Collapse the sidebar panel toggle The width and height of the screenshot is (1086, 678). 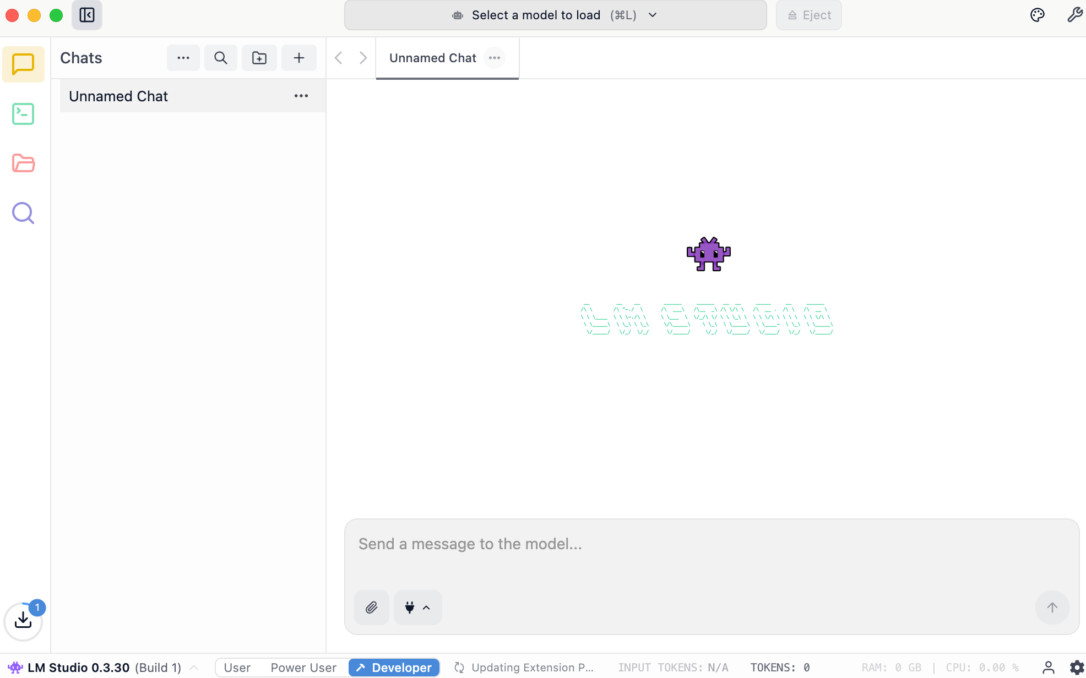coord(87,15)
